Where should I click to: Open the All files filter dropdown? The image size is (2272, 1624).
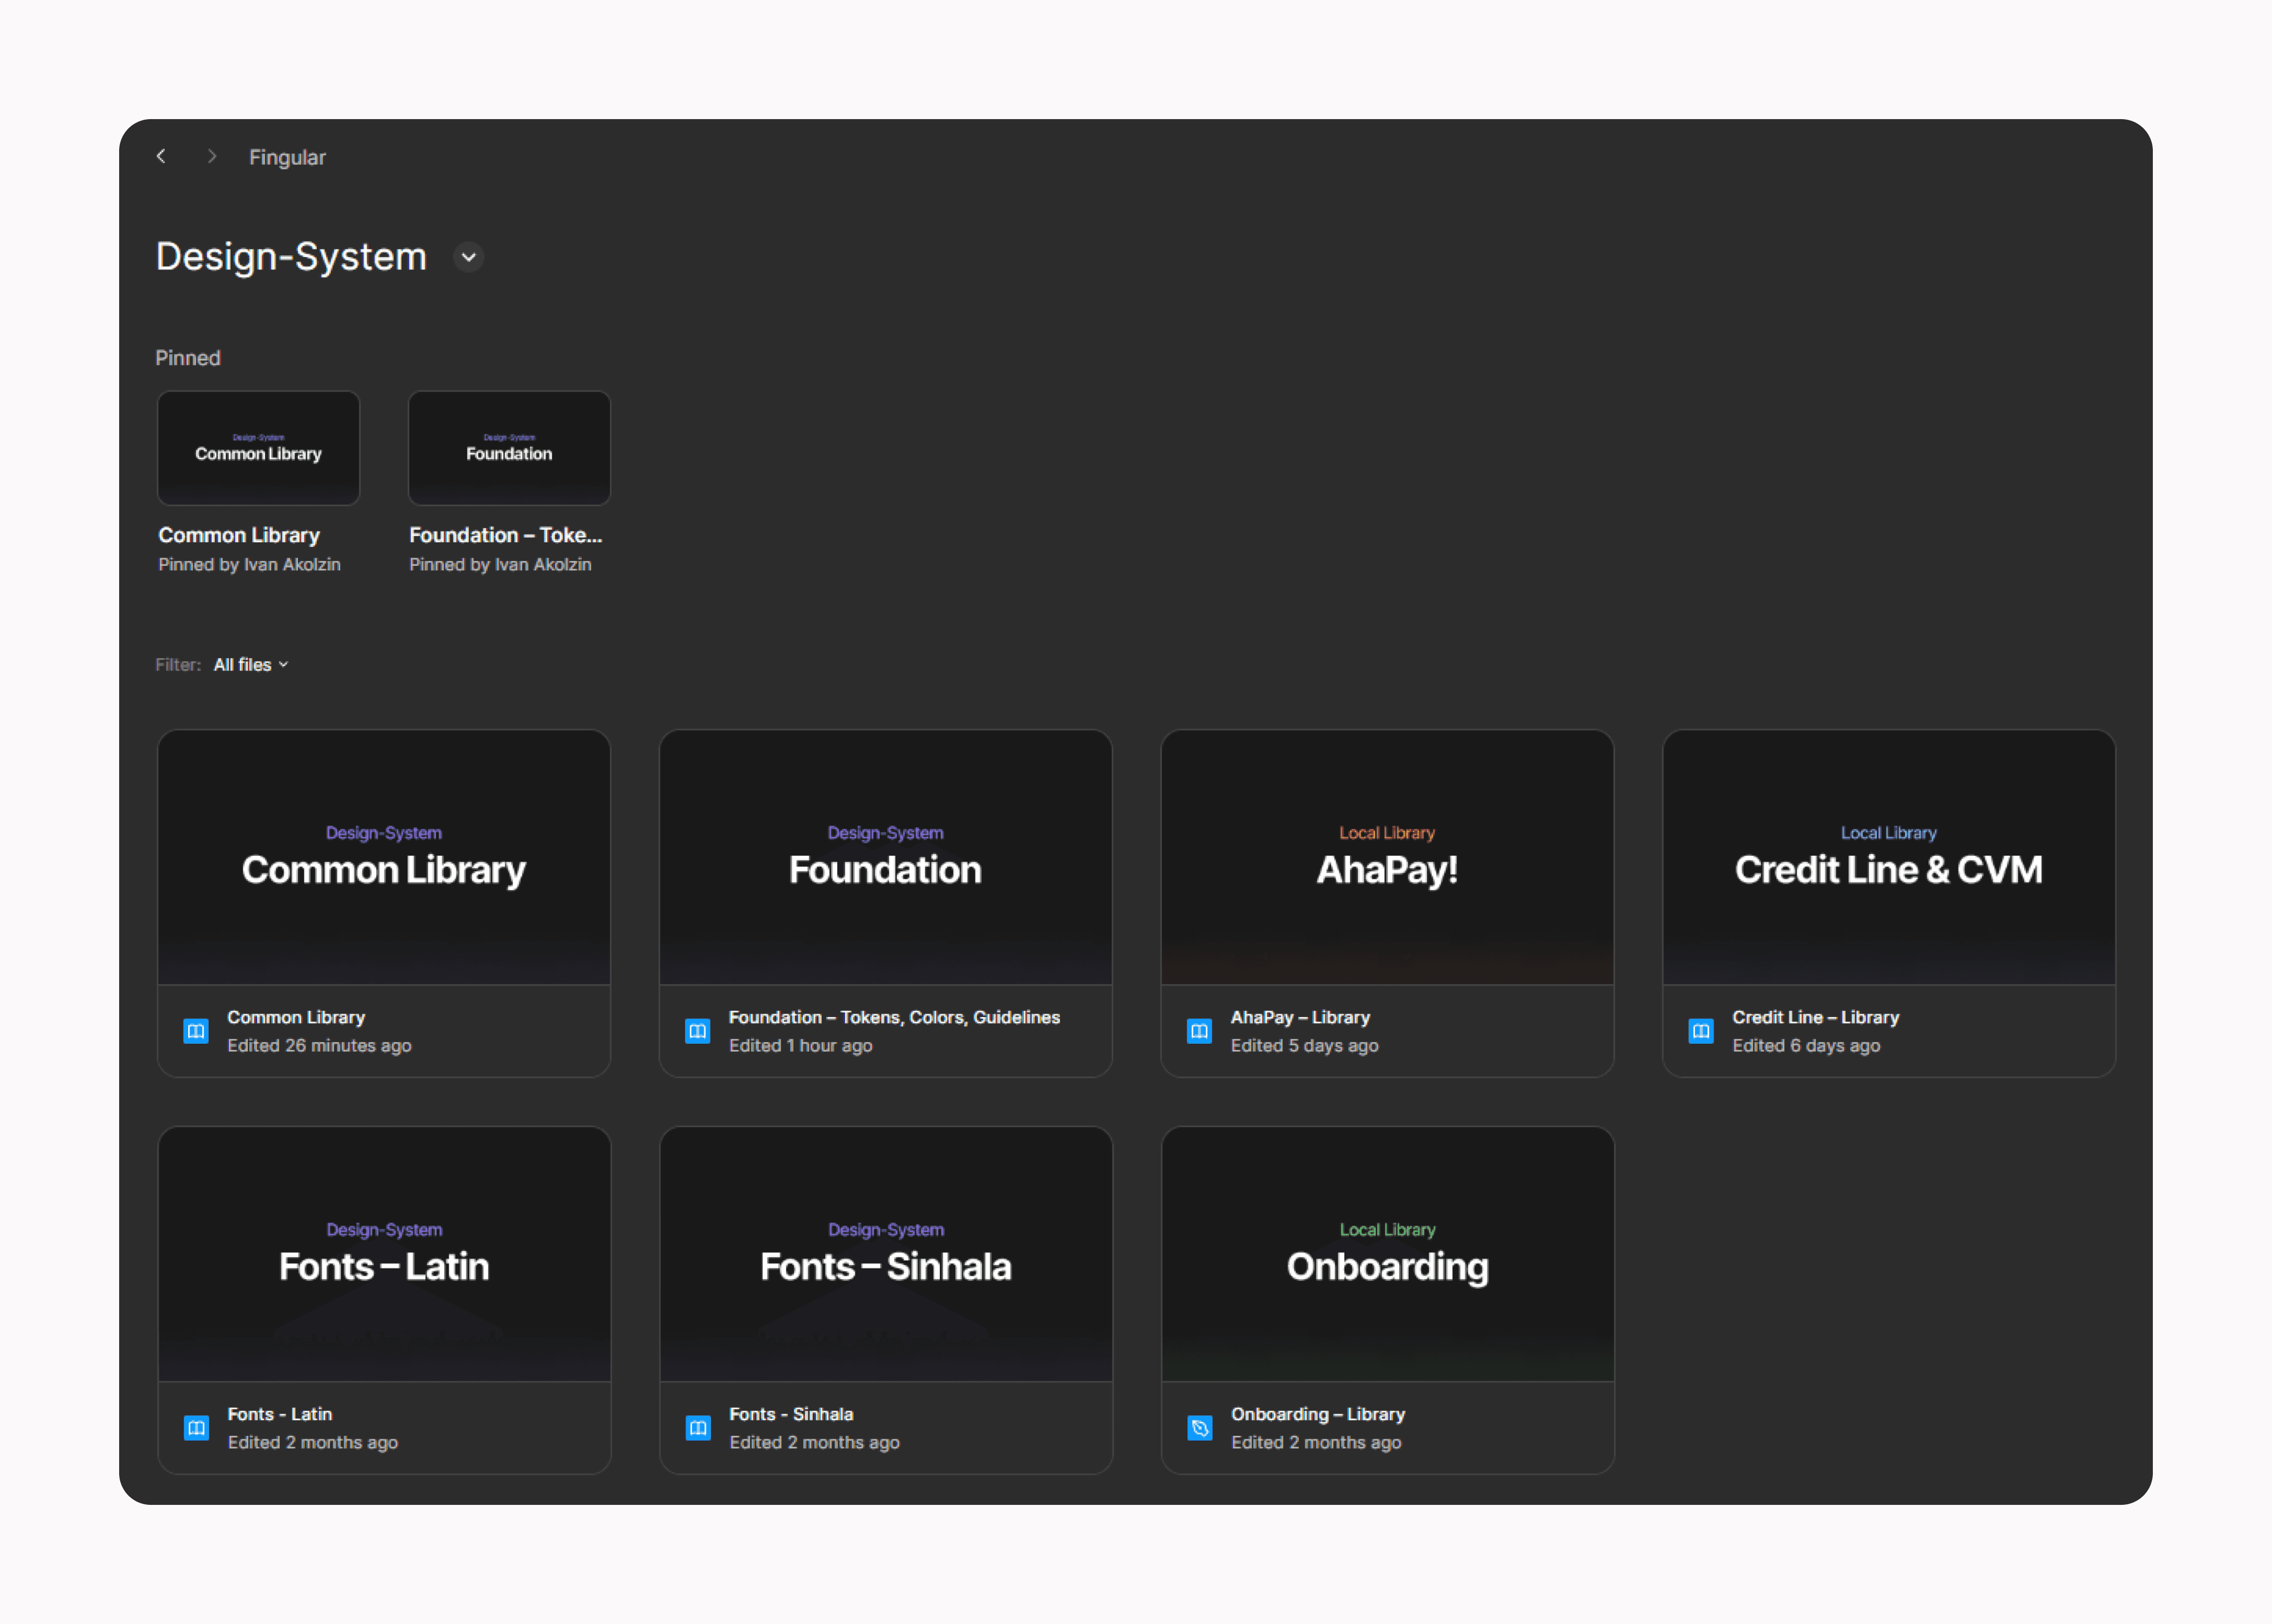[251, 665]
